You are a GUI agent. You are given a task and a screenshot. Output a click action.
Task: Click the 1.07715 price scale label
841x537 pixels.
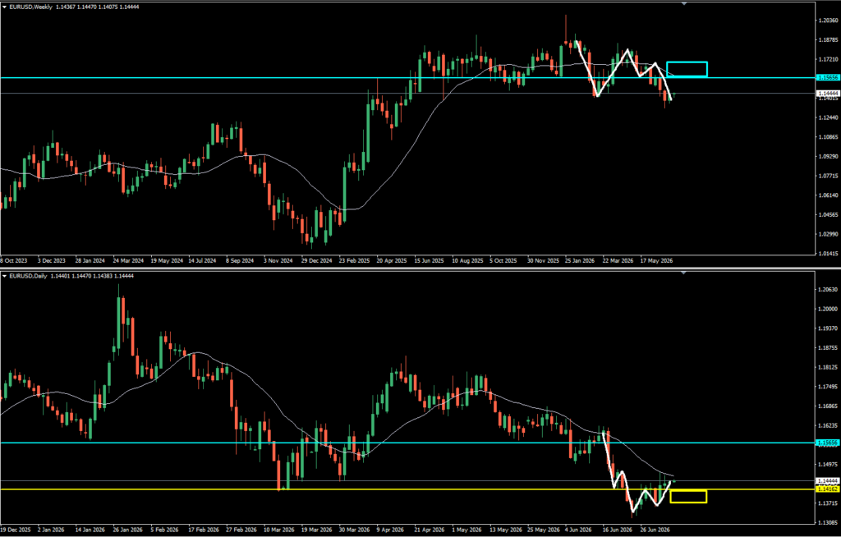pyautogui.click(x=828, y=176)
